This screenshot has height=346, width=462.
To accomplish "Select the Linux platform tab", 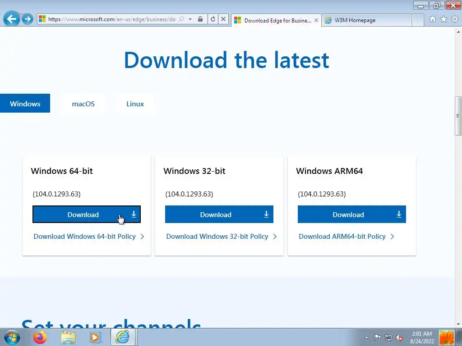I will click(135, 104).
